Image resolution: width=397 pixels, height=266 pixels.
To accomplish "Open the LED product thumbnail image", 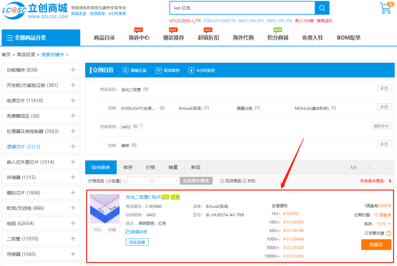I will coord(105,209).
